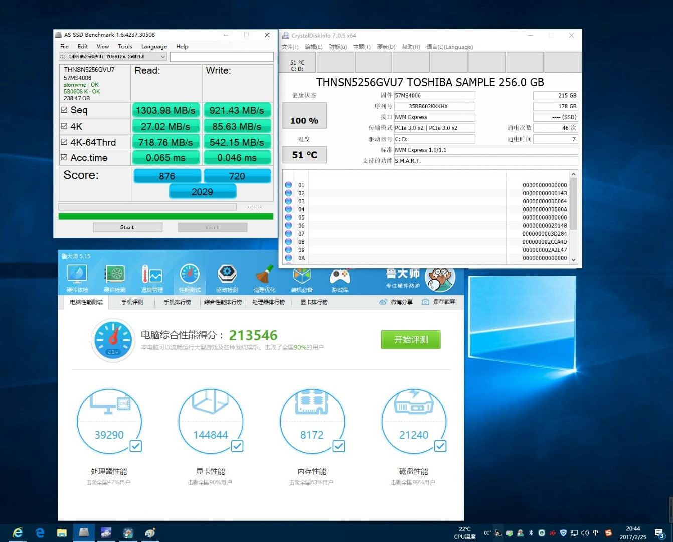This screenshot has height=542, width=673.
Task: Click the SMART list vertical scrollbar thumb
Action: tap(574, 204)
